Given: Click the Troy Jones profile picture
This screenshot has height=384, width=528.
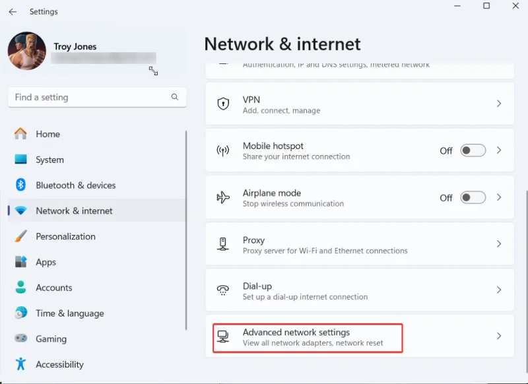Looking at the screenshot, I should click(27, 51).
